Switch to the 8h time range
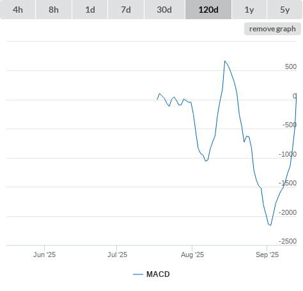The image size is (303, 291). coord(54,10)
